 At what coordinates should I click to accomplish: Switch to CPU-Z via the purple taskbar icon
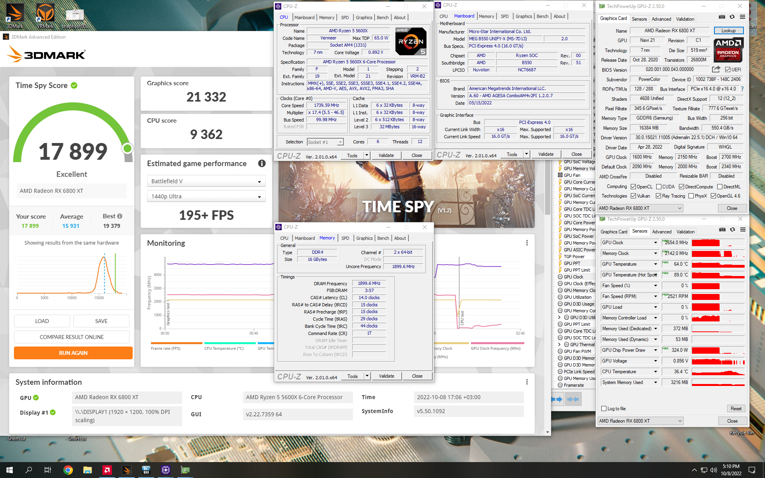click(166, 470)
